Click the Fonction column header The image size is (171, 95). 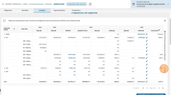click(24, 29)
